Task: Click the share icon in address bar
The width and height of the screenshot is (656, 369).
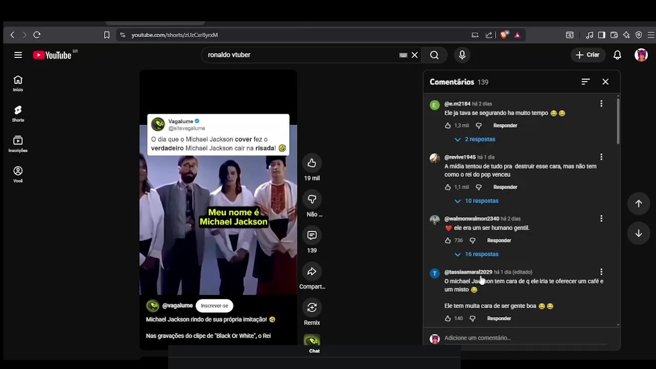Action: tap(489, 35)
